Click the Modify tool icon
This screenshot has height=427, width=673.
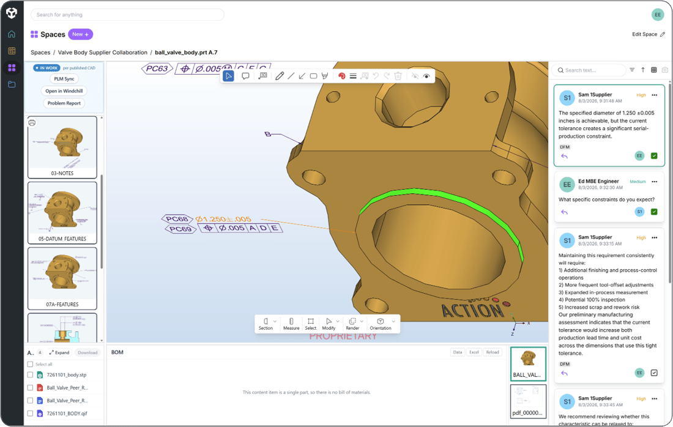pos(329,321)
